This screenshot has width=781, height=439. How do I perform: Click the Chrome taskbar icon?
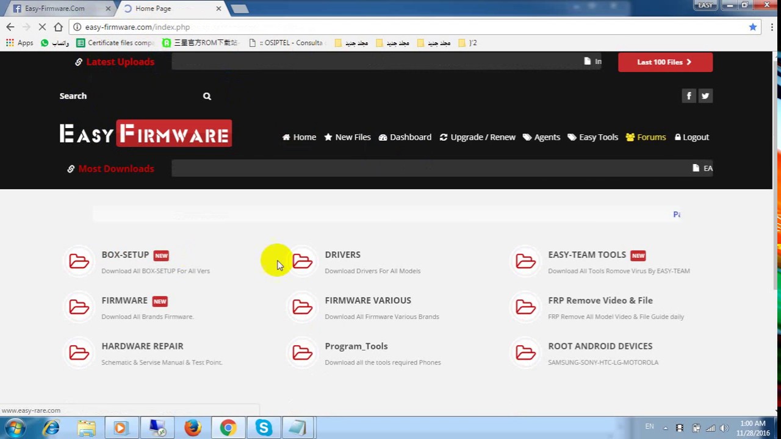(228, 428)
